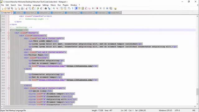Click the Close All toolbar icon
Screen dimensions: 199x112
(x=19, y=8)
